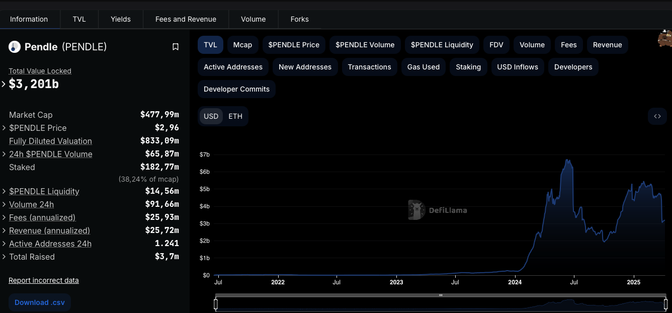
Task: Expand the $PENDLE Price row
Action: 5,128
